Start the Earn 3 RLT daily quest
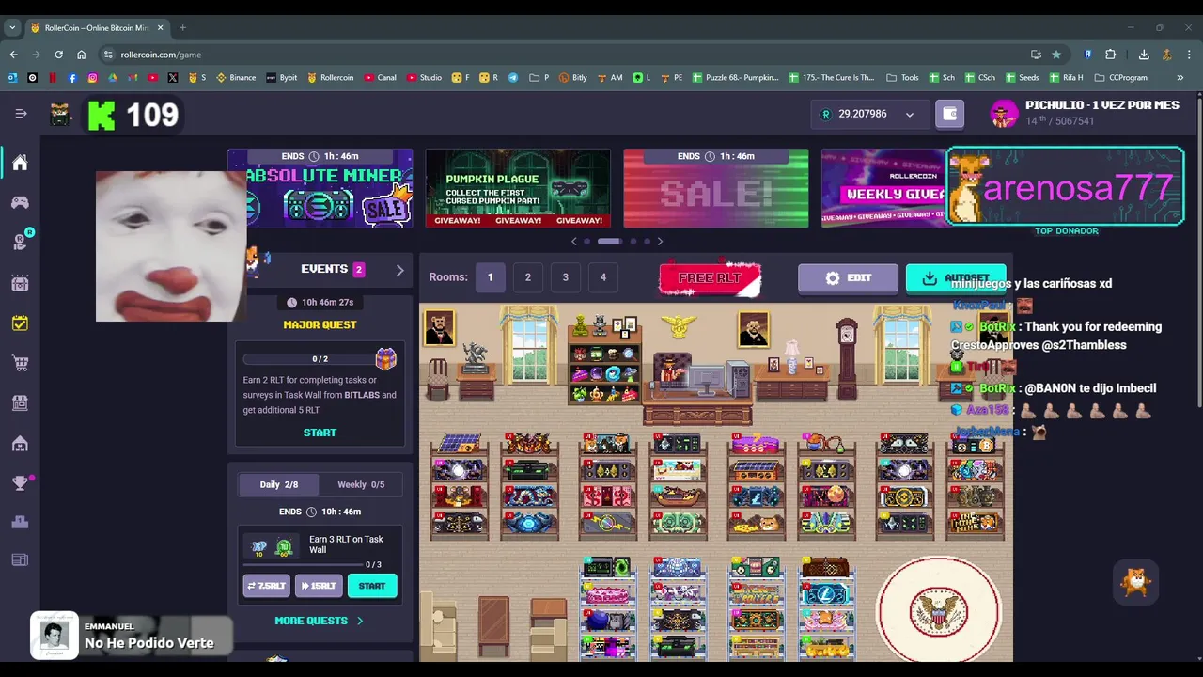 click(372, 586)
